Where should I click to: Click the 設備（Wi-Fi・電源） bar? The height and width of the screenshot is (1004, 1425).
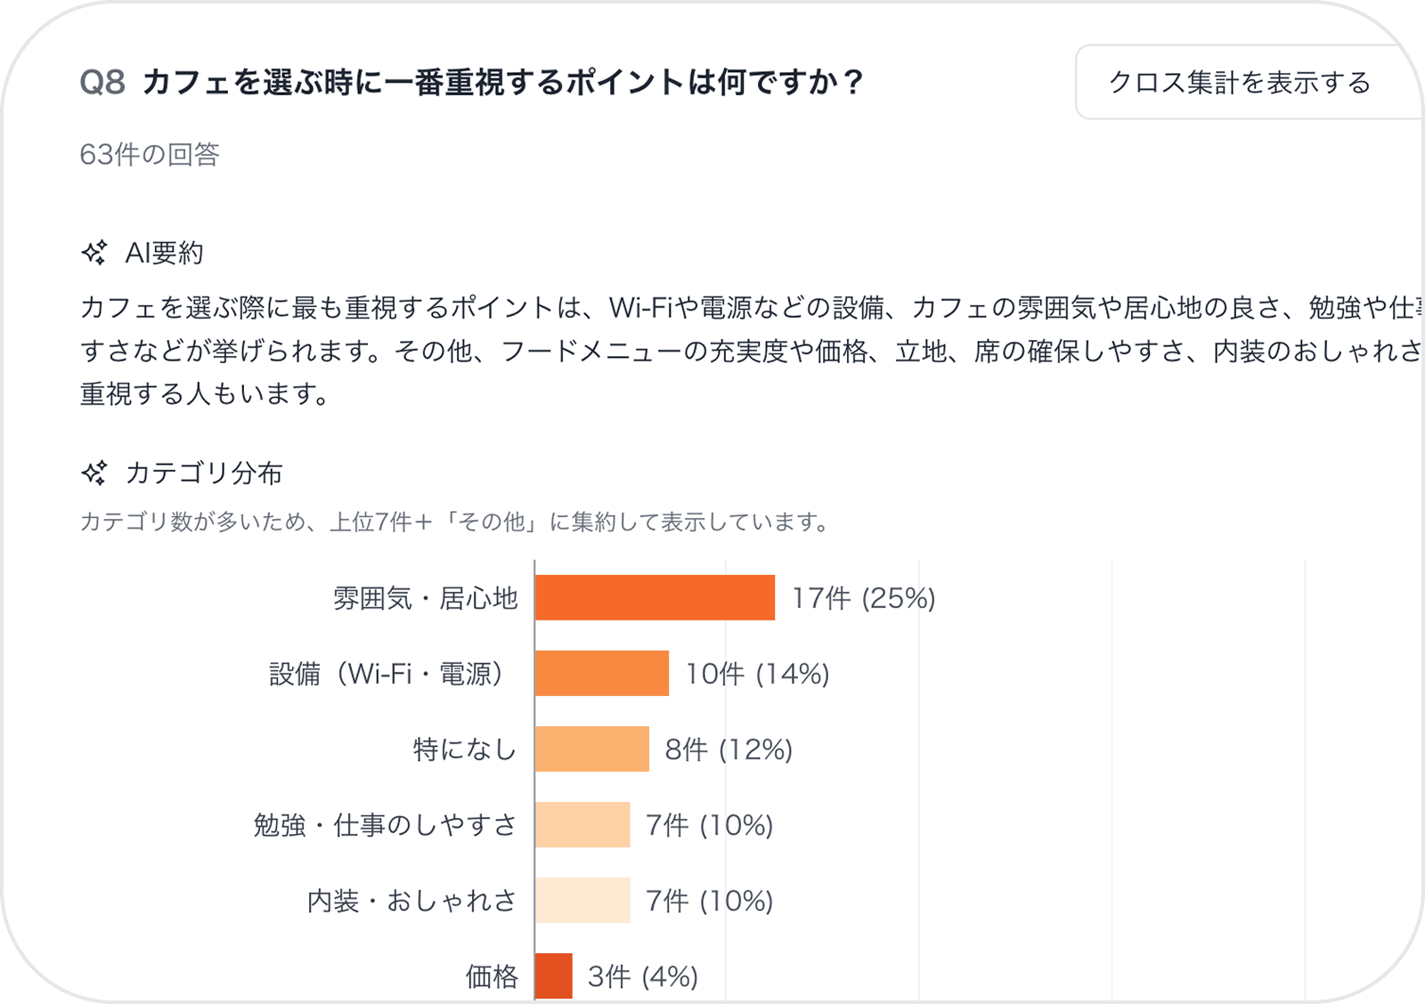coord(601,675)
